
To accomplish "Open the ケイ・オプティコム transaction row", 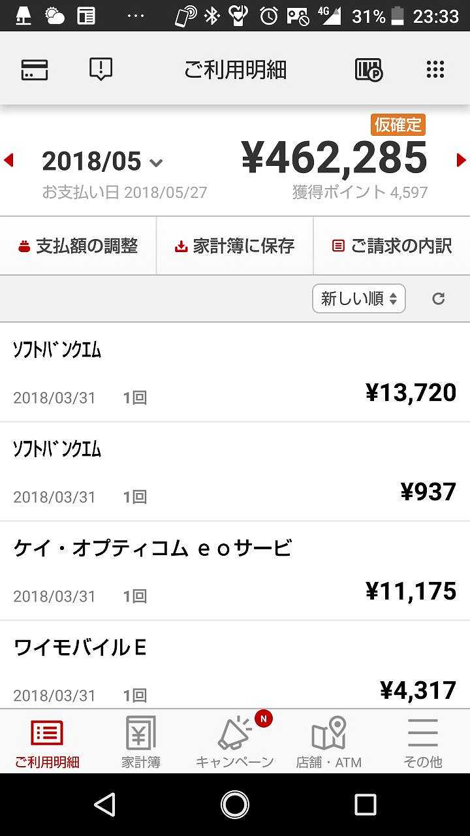I will point(235,571).
